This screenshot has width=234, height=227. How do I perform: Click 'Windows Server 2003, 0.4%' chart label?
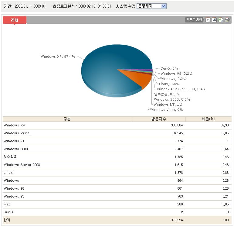(x=181, y=89)
